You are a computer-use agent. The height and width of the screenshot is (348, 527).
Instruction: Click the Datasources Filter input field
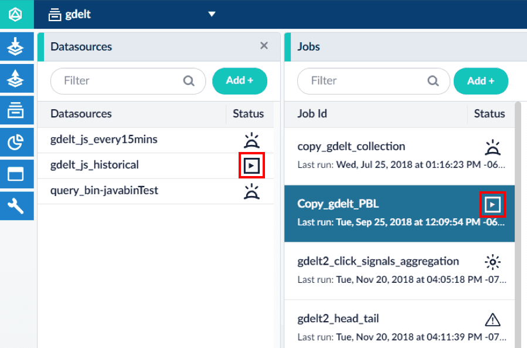[128, 81]
